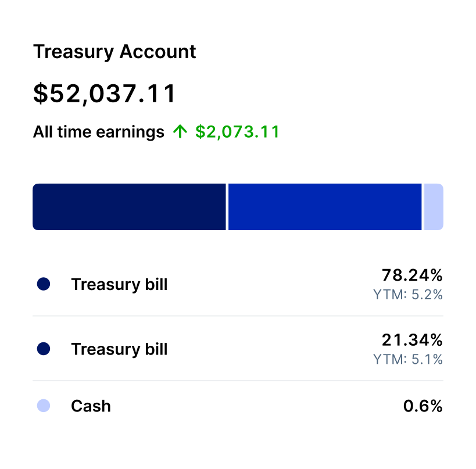Click the light blue dot beside Cash
The image size is (476, 469).
42,406
